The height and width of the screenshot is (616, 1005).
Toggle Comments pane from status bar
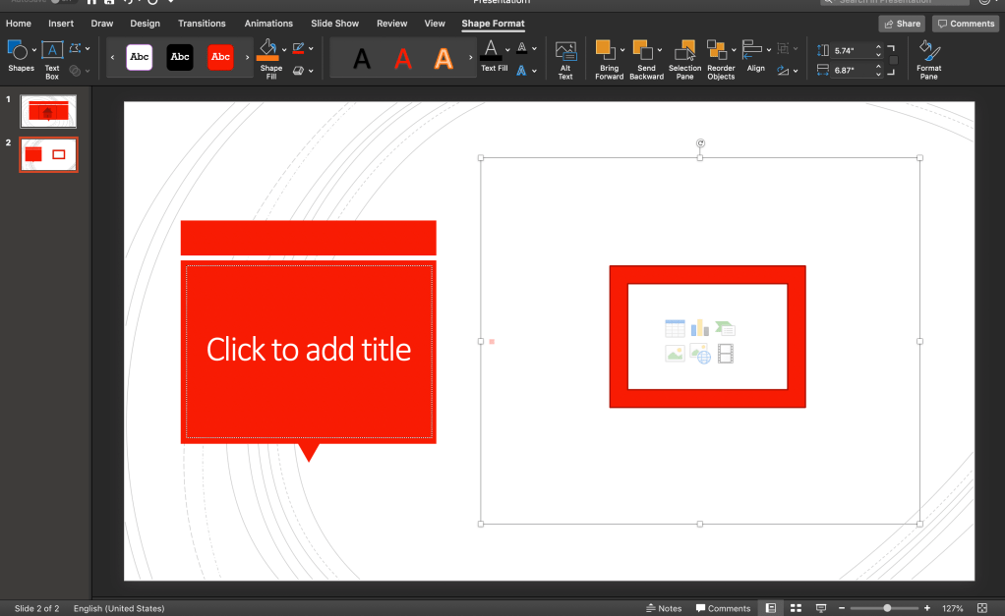(723, 608)
